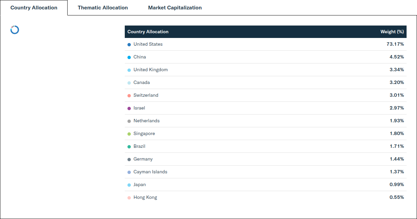
Task: Click the Israel purple legend dot
Action: click(x=129, y=108)
